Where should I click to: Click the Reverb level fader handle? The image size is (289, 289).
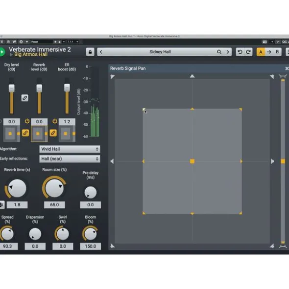coord(39,88)
